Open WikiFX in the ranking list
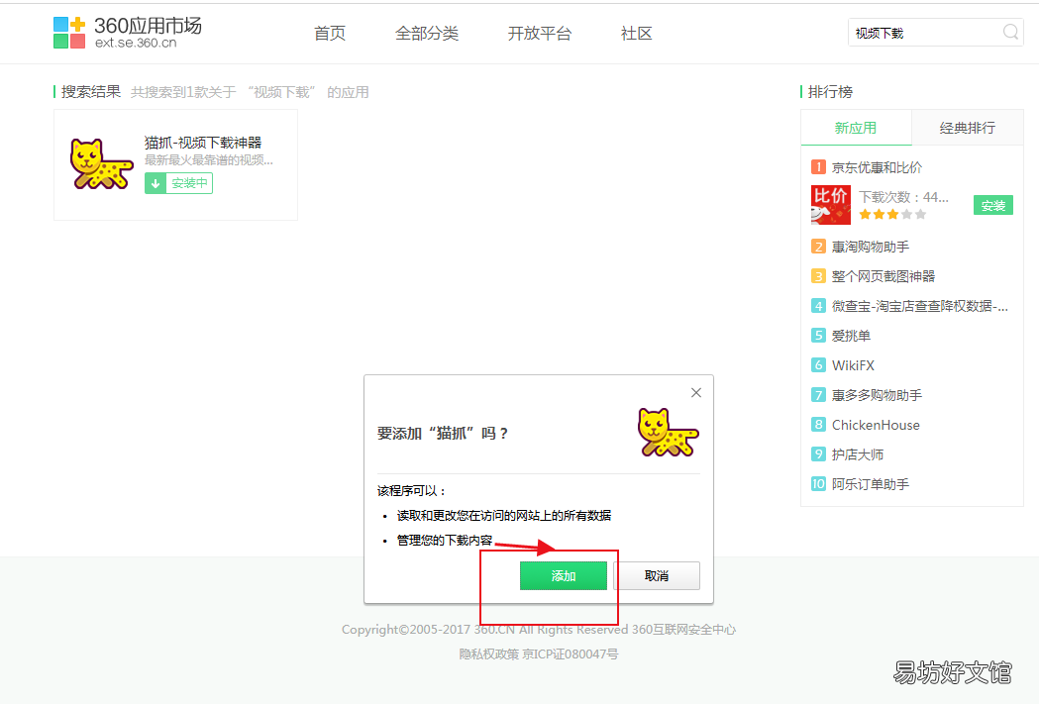The width and height of the screenshot is (1039, 704). click(x=853, y=365)
